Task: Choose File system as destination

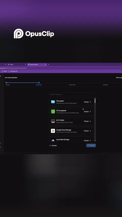Action: (x=87, y=102)
